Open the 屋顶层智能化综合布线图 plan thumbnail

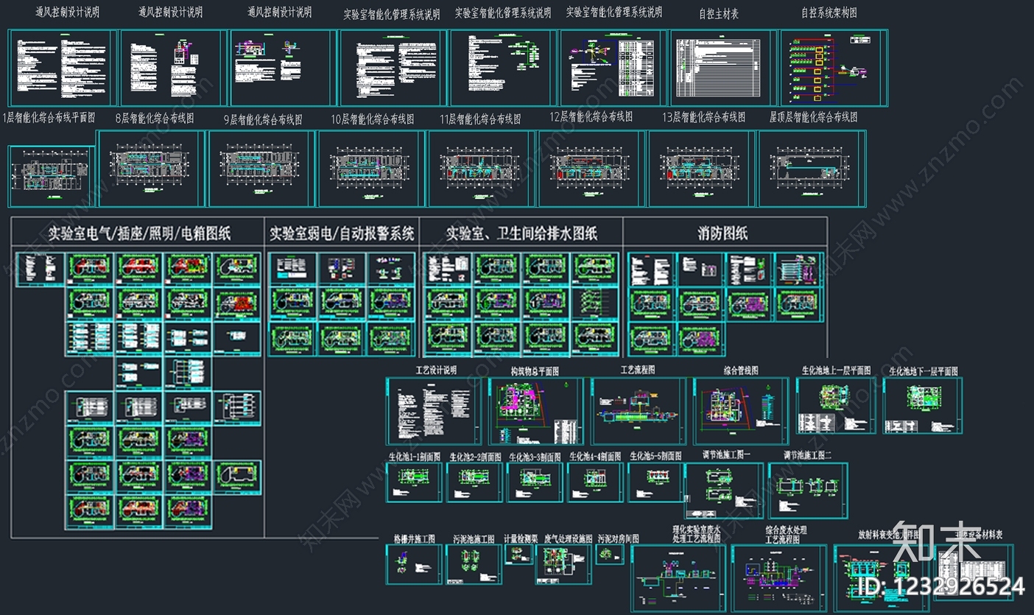[812, 169]
